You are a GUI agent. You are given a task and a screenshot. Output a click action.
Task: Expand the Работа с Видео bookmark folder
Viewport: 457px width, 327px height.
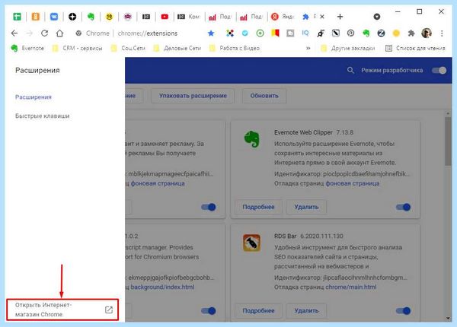coord(235,49)
